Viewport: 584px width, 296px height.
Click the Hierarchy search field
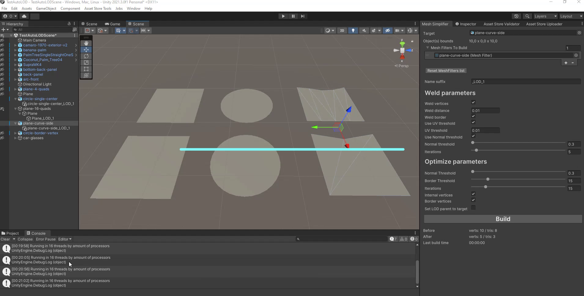(x=42, y=30)
